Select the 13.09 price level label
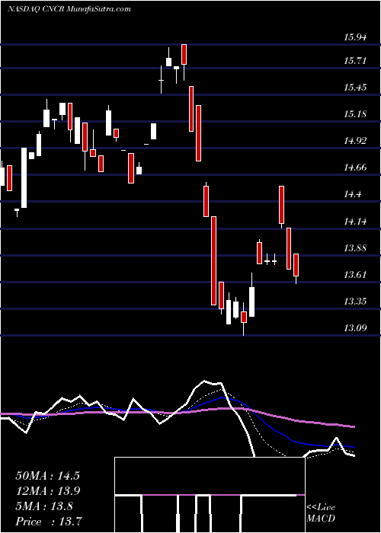This screenshot has width=381, height=533. pos(355,328)
